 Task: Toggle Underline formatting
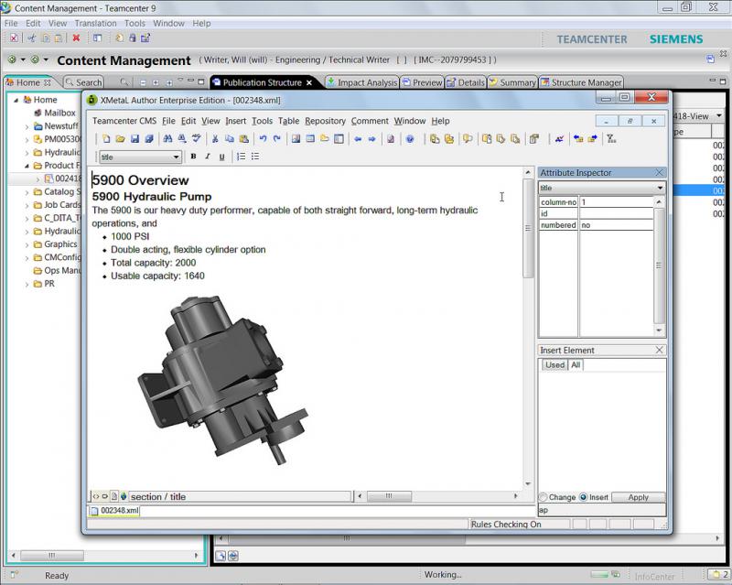221,157
